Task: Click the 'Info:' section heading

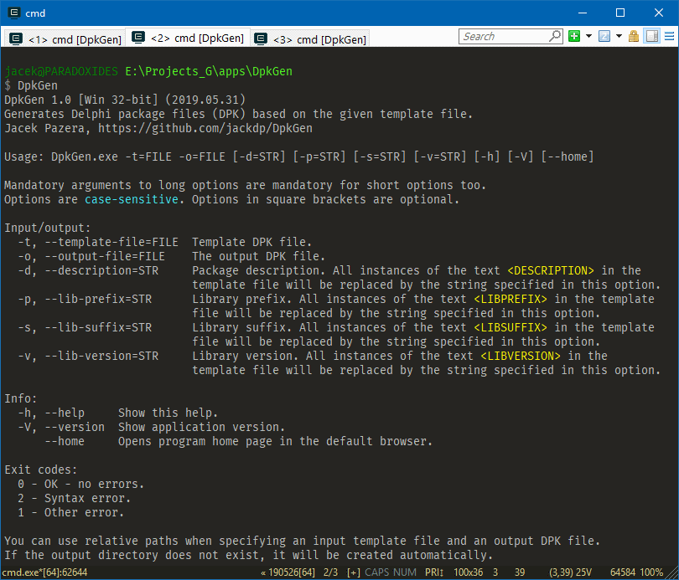Action: click(x=21, y=398)
